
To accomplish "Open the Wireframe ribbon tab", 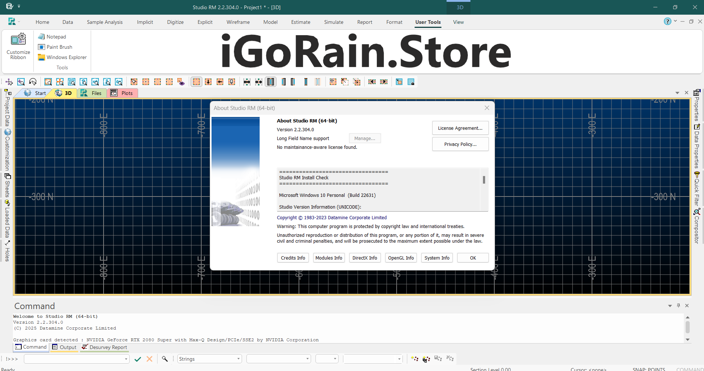I will pyautogui.click(x=238, y=22).
